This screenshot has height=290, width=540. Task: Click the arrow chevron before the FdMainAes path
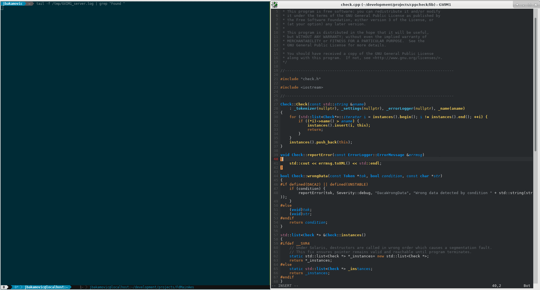(86, 287)
